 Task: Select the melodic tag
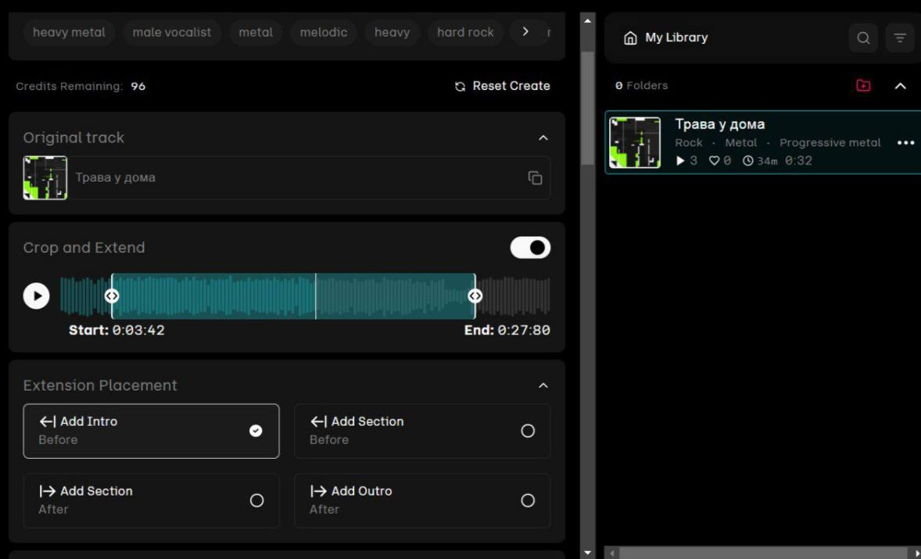[324, 32]
